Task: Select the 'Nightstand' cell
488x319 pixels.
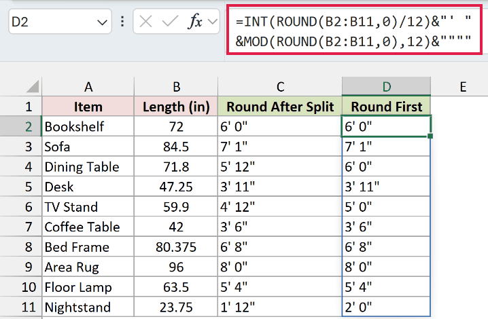Action: point(88,307)
